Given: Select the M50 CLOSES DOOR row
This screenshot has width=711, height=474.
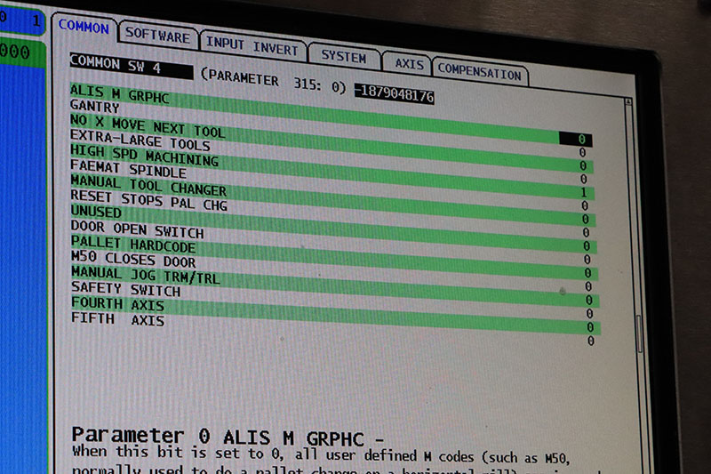Looking at the screenshot, I should coord(335,271).
